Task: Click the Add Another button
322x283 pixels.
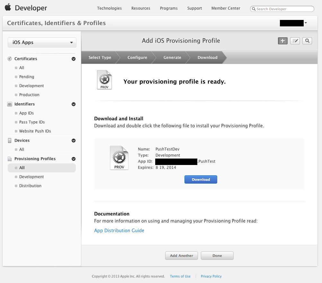Action: point(182,256)
